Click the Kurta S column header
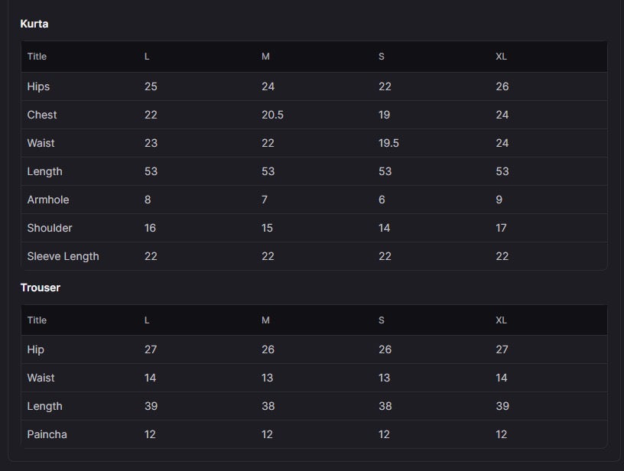624x471 pixels. pyautogui.click(x=382, y=57)
